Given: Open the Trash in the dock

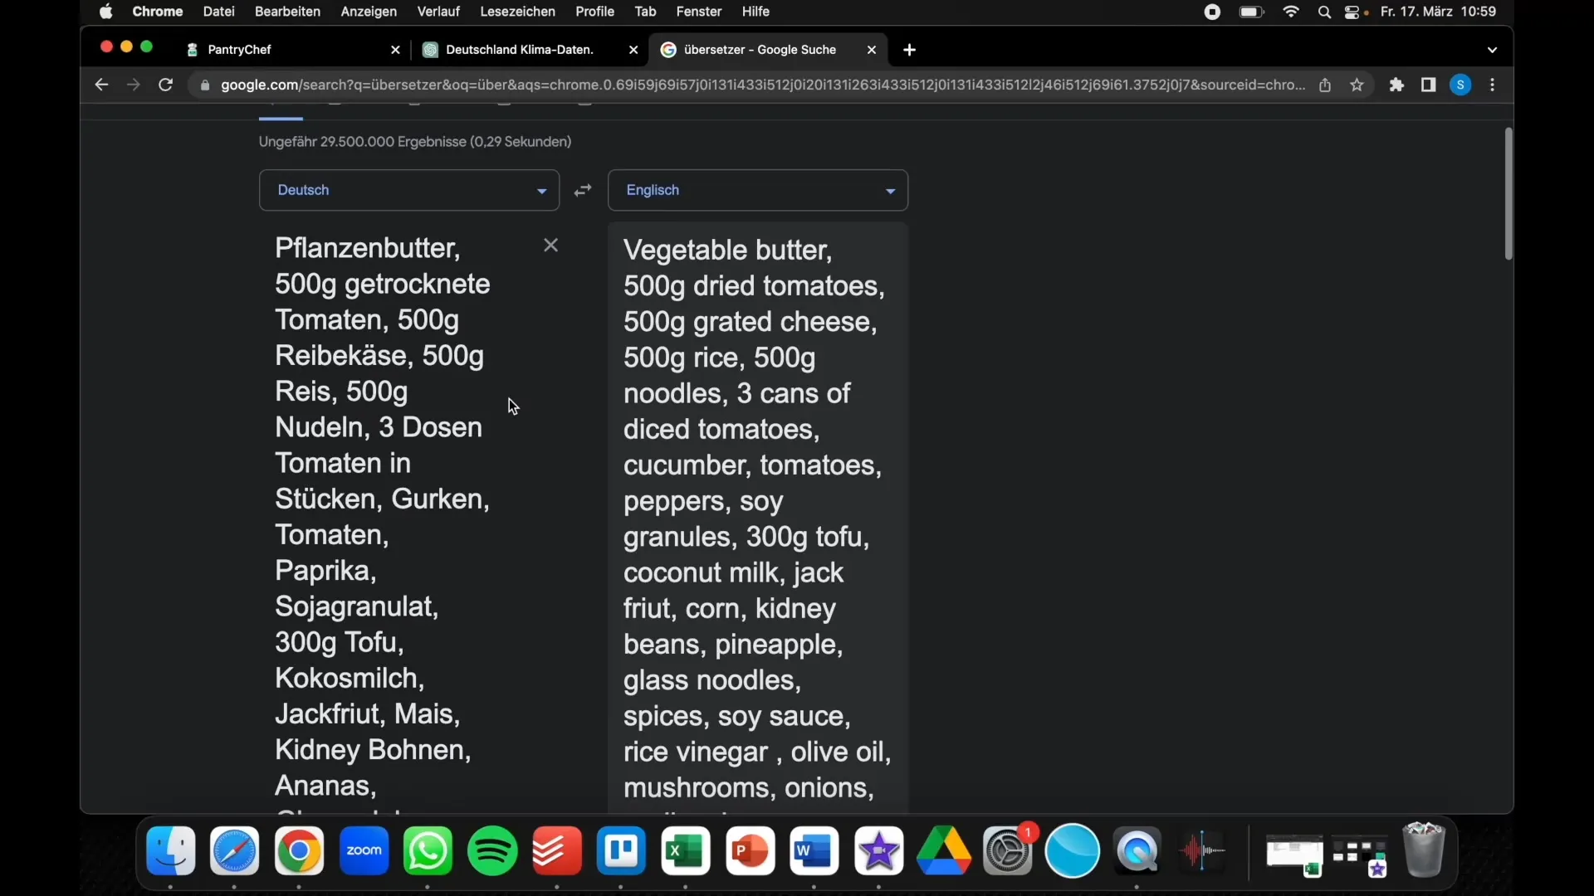Looking at the screenshot, I should 1425,850.
